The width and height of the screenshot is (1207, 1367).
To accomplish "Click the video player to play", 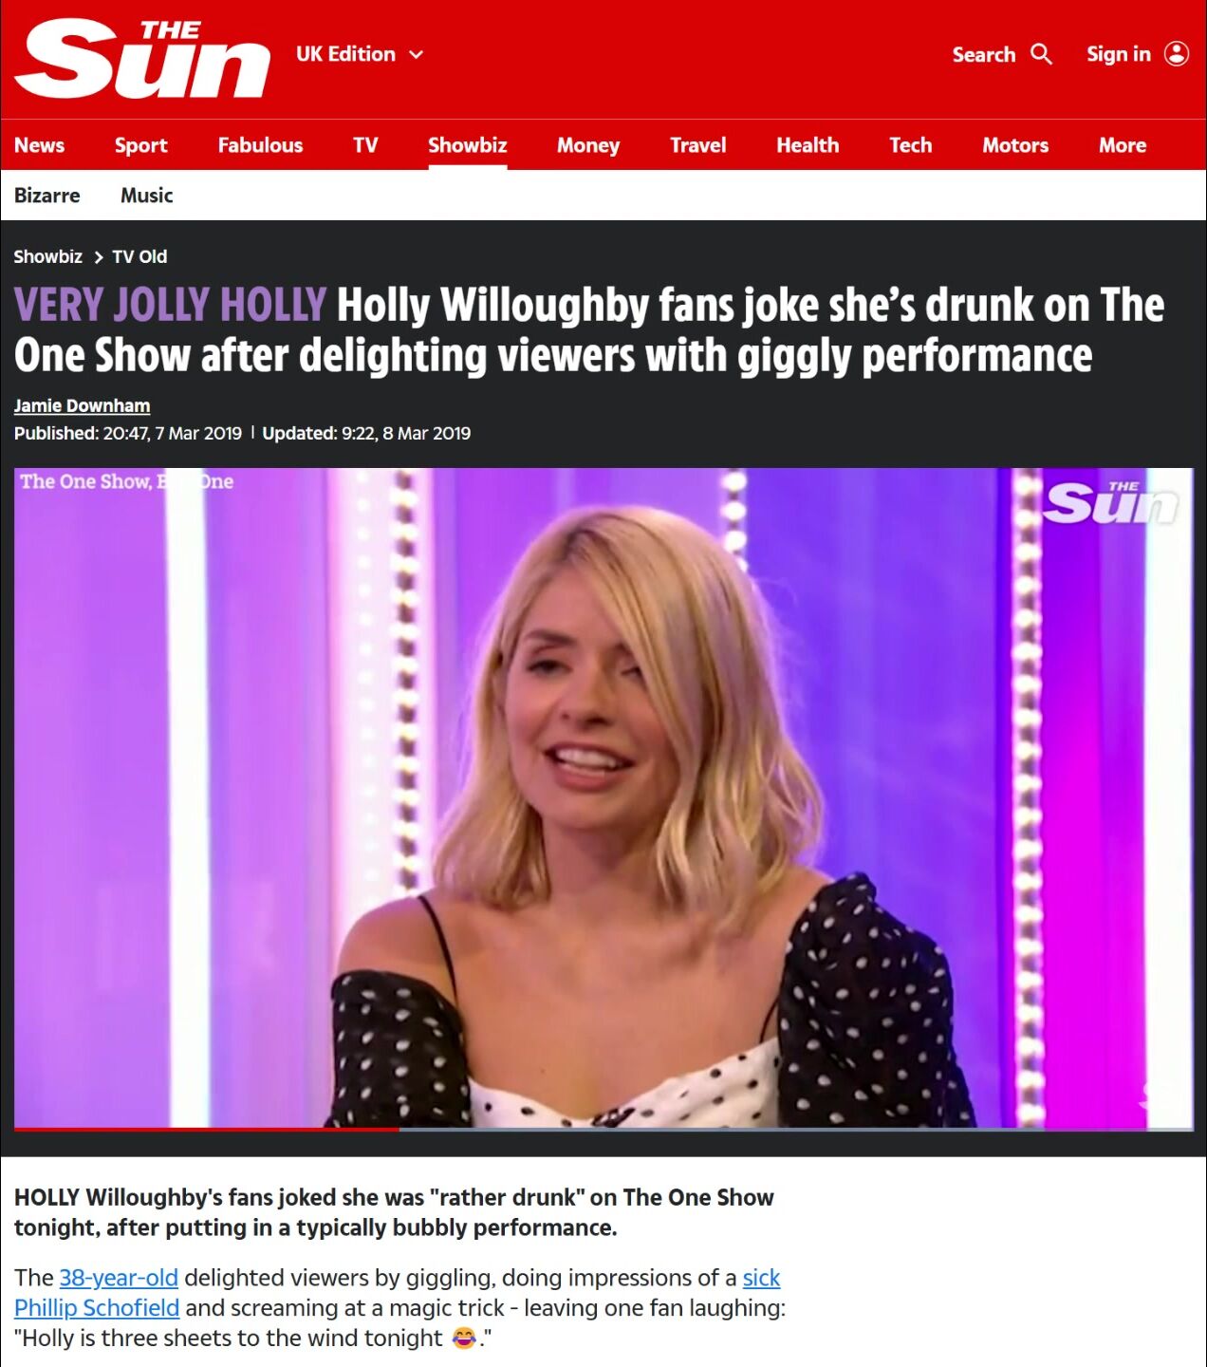I will pyautogui.click(x=603, y=797).
